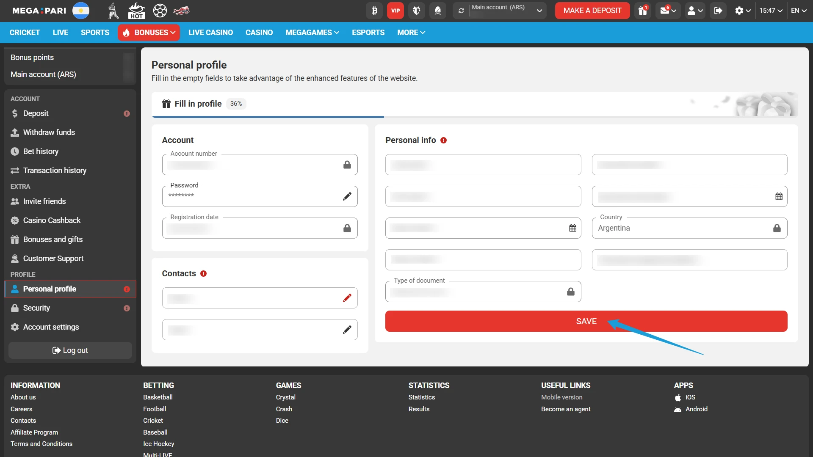Screen dimensions: 813x457
Task: Open Invite friends
Action: 70,201
